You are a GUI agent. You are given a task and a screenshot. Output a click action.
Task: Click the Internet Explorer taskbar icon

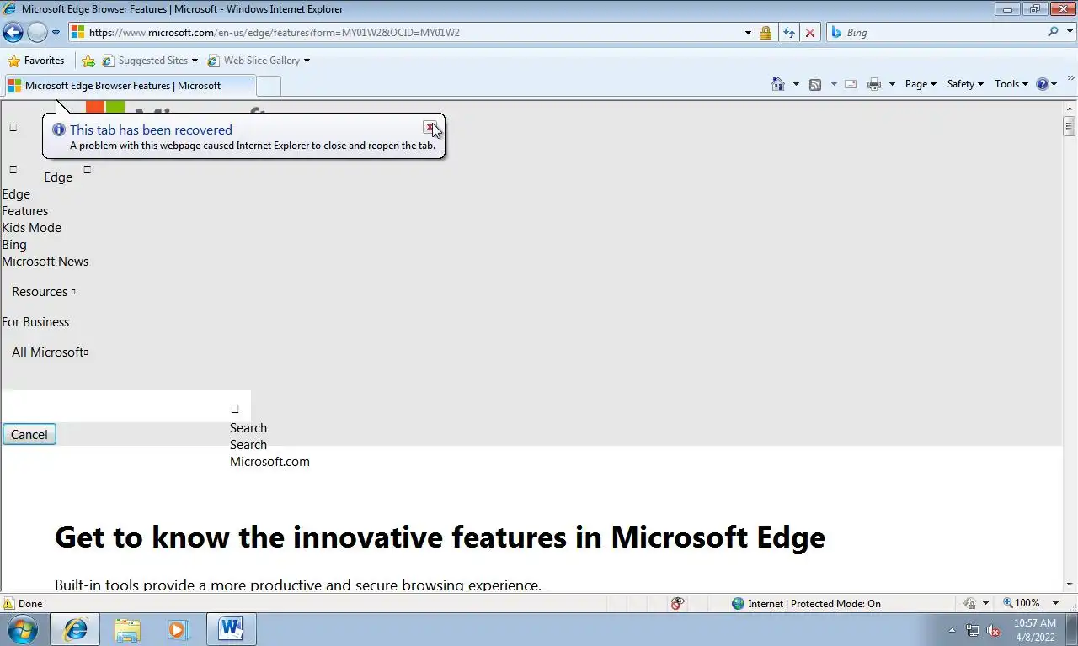coord(76,629)
